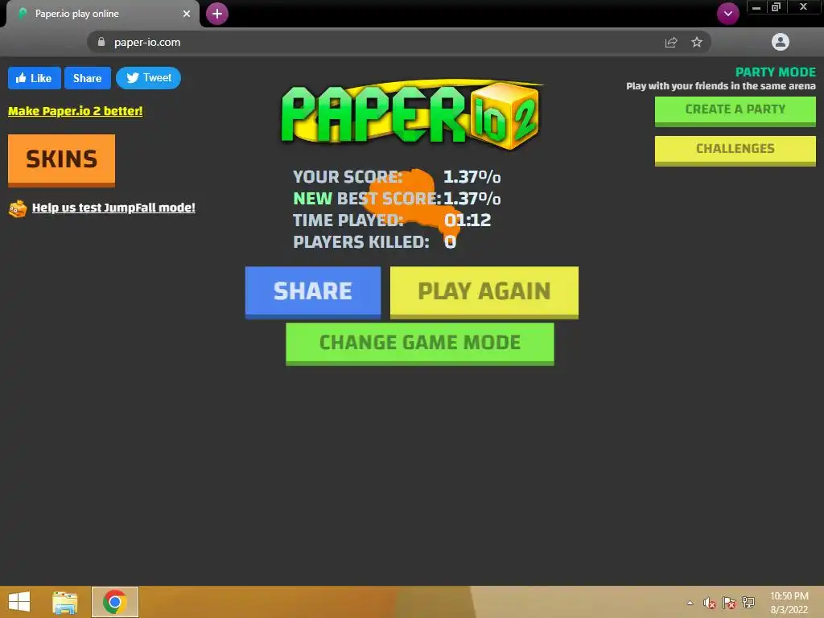Click the network status tray icon
Screen dimensions: 824x618
(748, 602)
